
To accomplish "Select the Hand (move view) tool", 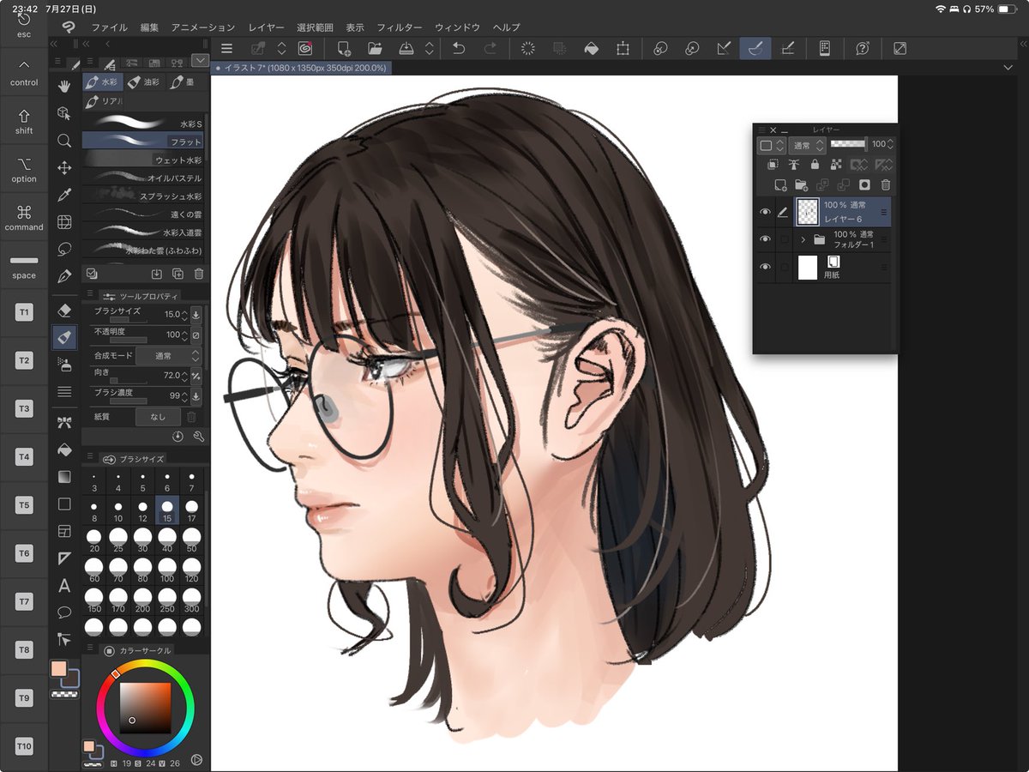I will (x=64, y=86).
